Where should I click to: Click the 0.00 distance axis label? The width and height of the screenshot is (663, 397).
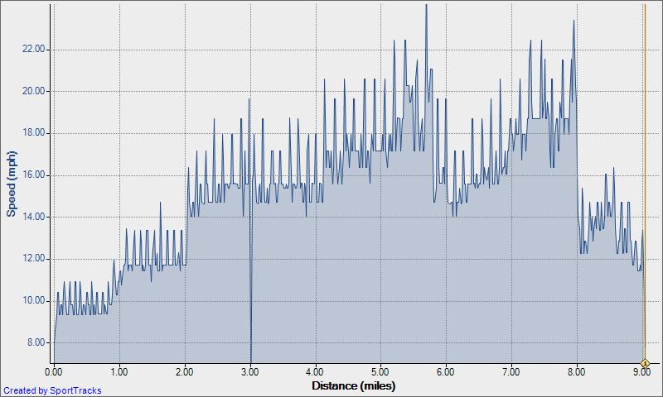pyautogui.click(x=54, y=372)
